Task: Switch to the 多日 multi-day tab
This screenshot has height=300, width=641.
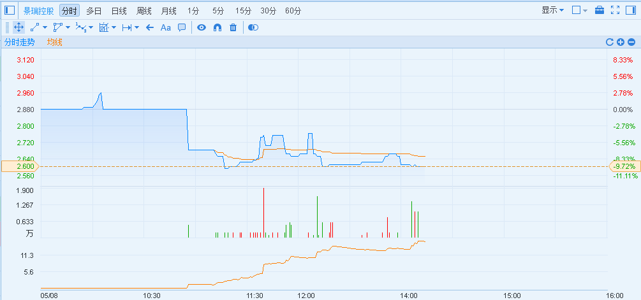Action: (94, 11)
